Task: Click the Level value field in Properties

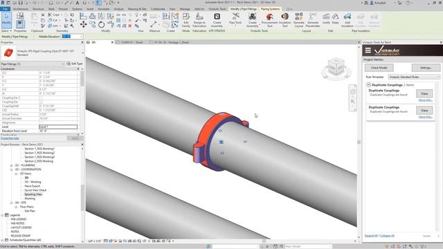Action: point(58,127)
